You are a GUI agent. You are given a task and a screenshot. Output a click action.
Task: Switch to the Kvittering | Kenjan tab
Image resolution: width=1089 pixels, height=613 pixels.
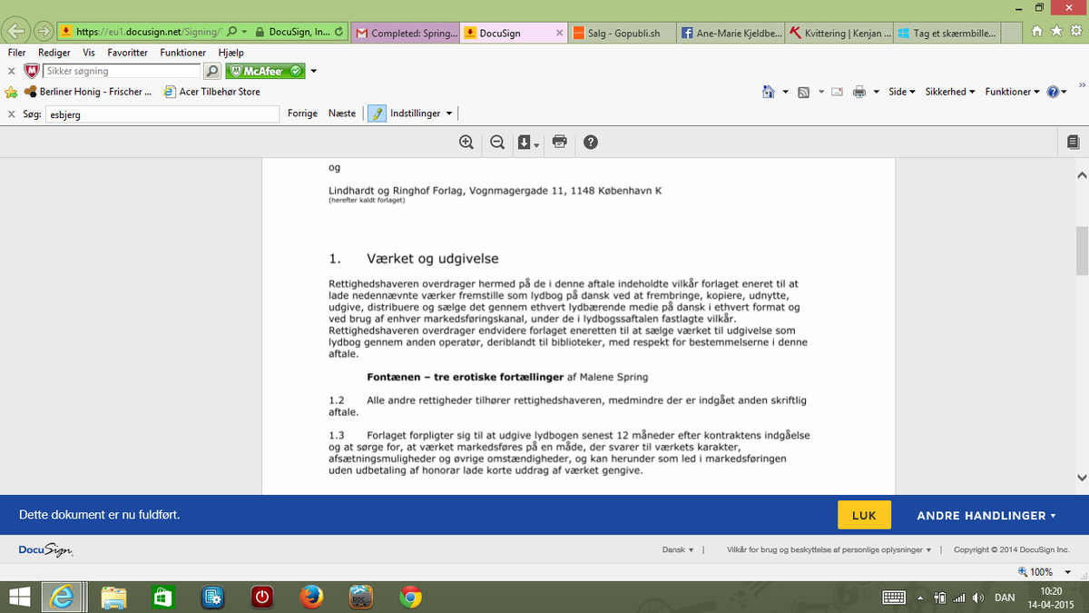839,33
